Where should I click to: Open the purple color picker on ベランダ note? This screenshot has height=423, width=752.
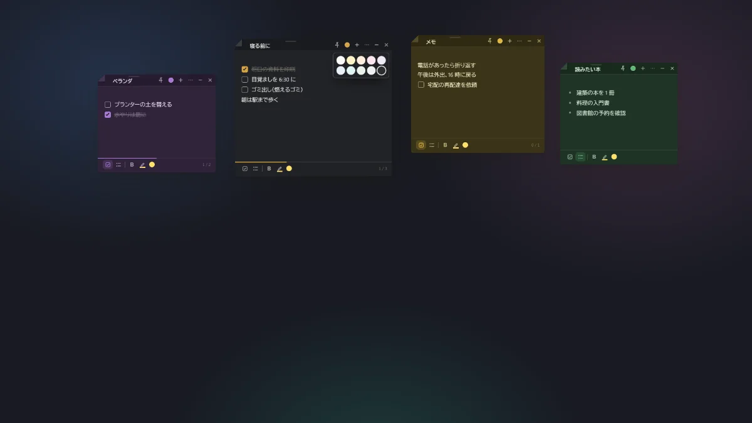coord(171,80)
